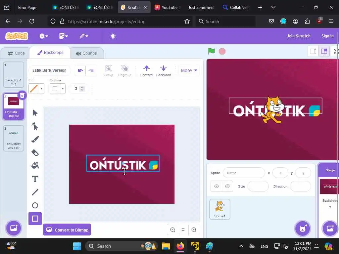Image resolution: width=339 pixels, height=254 pixels.
Task: List all browser tabs chevron
Action: pos(273,7)
